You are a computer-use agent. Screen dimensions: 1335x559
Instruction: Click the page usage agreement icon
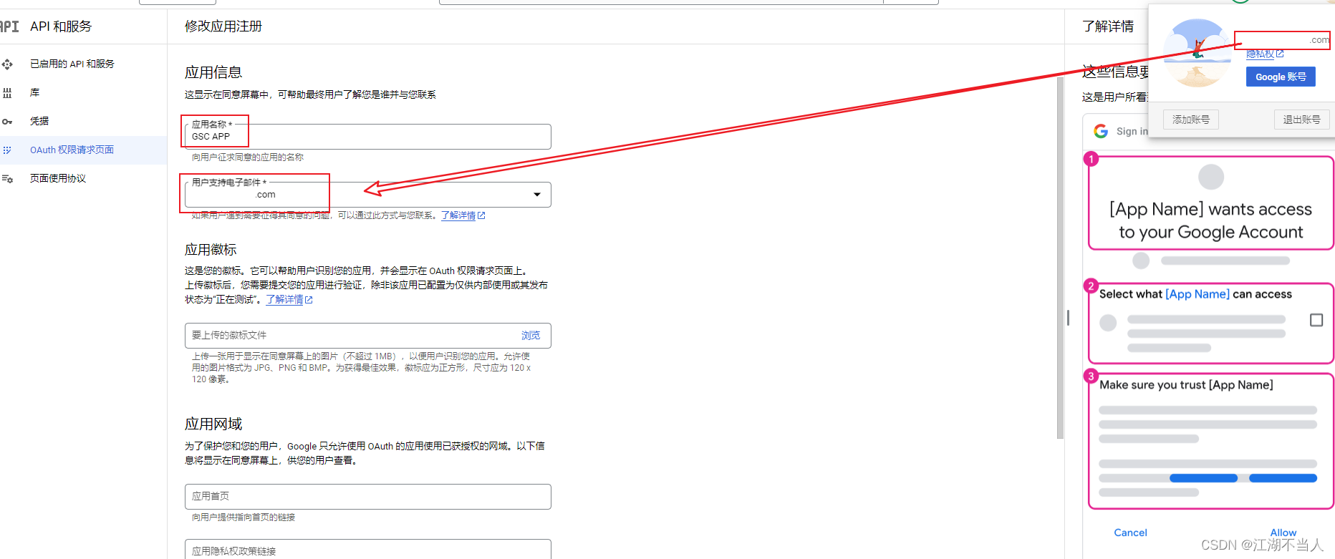point(7,179)
